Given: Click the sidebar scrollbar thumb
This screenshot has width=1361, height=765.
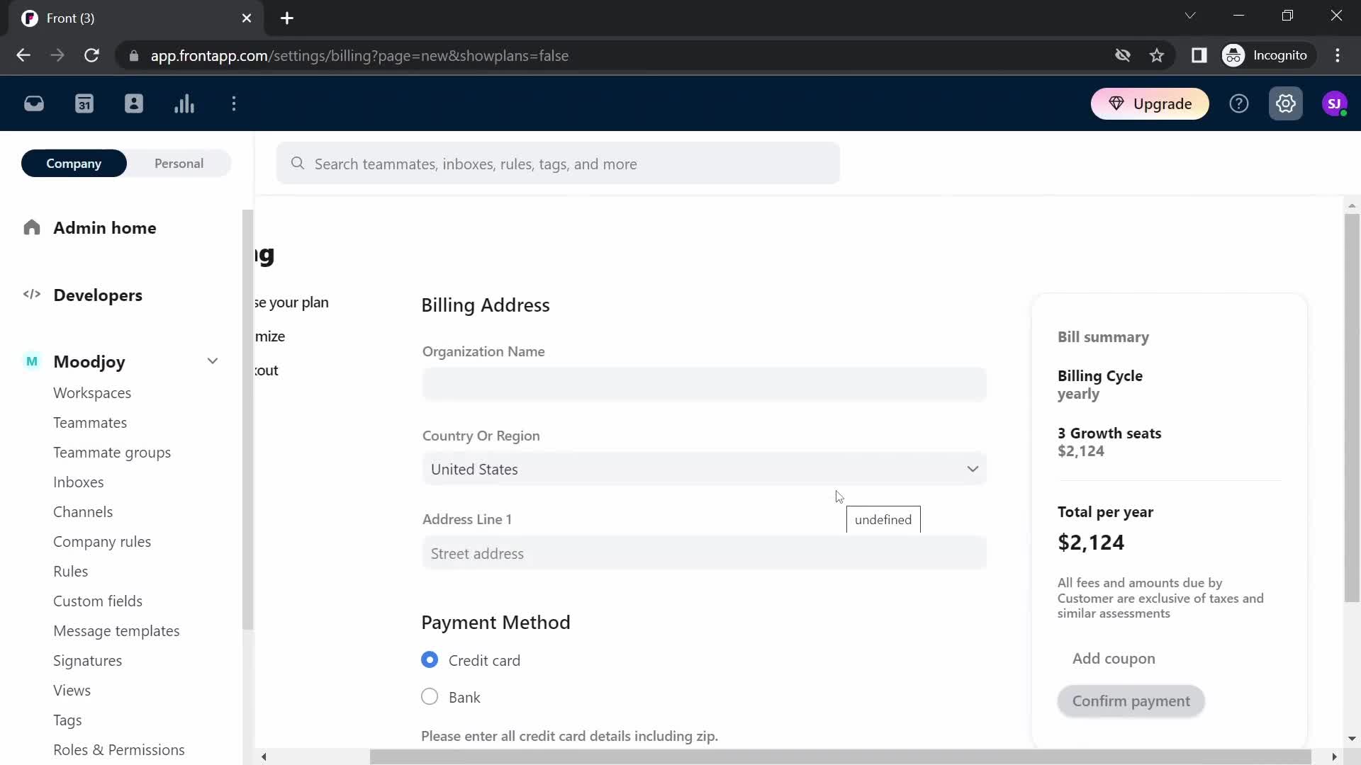Looking at the screenshot, I should point(247,419).
